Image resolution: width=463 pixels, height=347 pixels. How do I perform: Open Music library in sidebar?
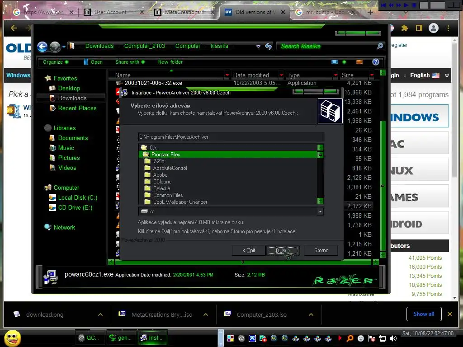pyautogui.click(x=66, y=148)
